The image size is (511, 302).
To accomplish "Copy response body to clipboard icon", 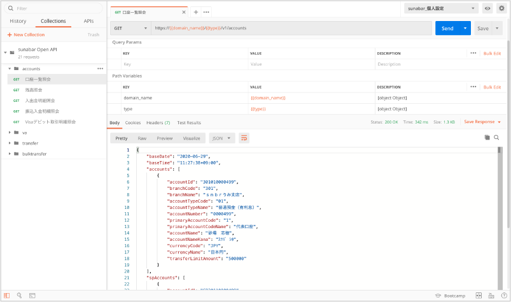I will [x=487, y=138].
